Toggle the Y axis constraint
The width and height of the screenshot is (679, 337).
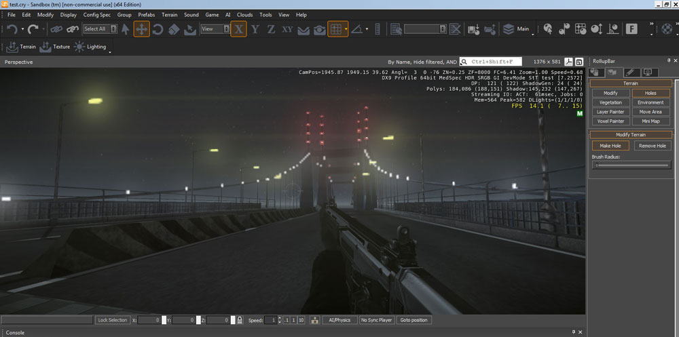click(255, 29)
